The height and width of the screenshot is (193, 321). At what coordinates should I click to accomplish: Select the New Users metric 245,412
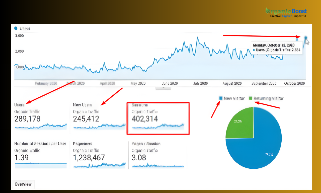(x=86, y=118)
